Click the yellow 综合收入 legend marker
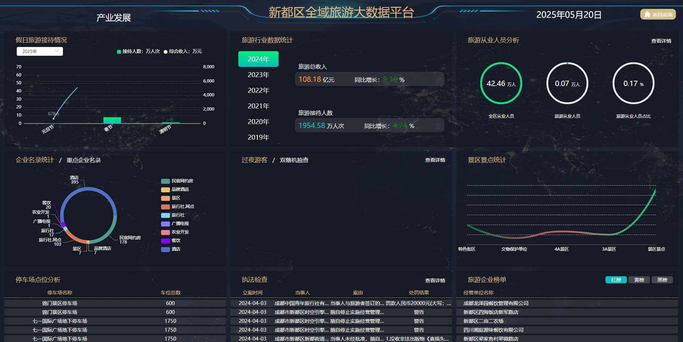 [x=165, y=52]
